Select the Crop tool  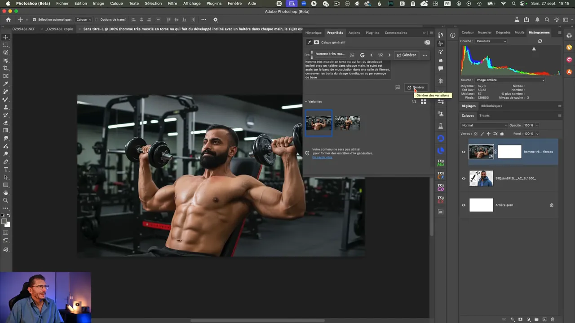coord(6,68)
